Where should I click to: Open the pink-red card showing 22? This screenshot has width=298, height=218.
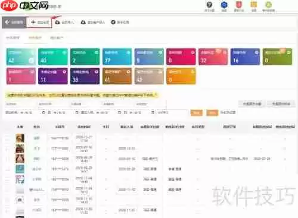pyautogui.click(x=213, y=56)
